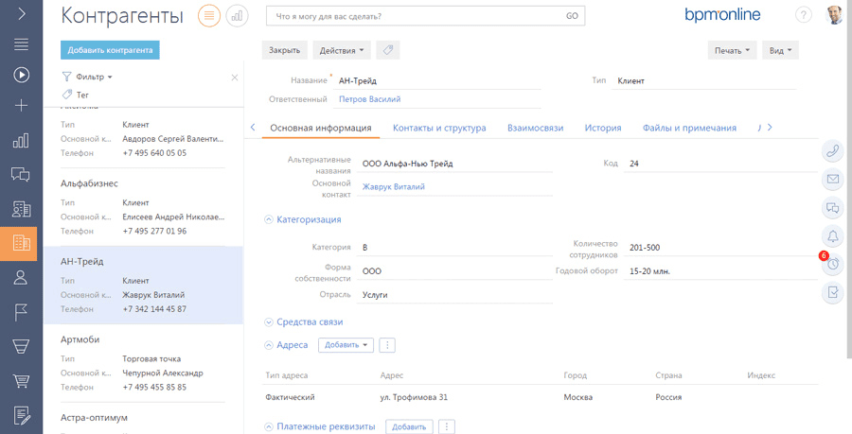Switch to История tab
This screenshot has width=852, height=434.
(603, 128)
